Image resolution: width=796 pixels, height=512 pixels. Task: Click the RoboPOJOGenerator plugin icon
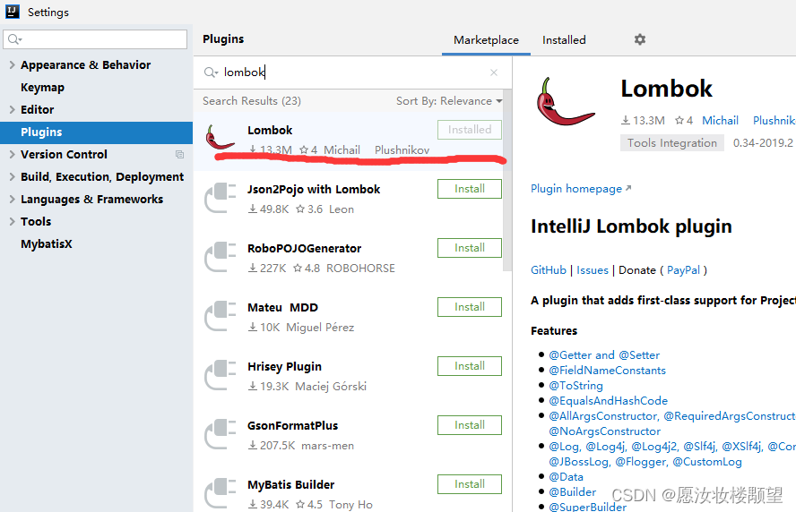[x=221, y=257]
